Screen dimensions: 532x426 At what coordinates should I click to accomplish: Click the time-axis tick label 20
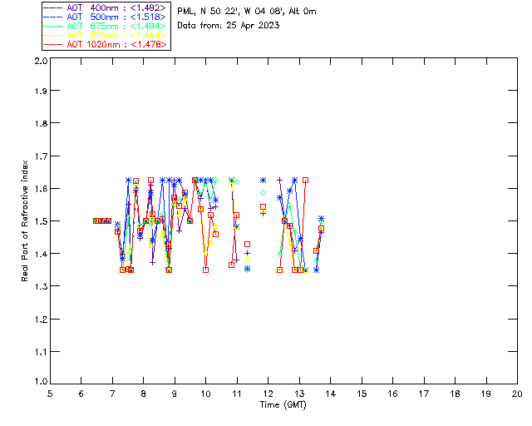point(517,394)
